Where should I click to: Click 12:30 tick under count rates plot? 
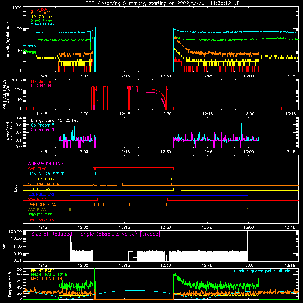point(166,76)
